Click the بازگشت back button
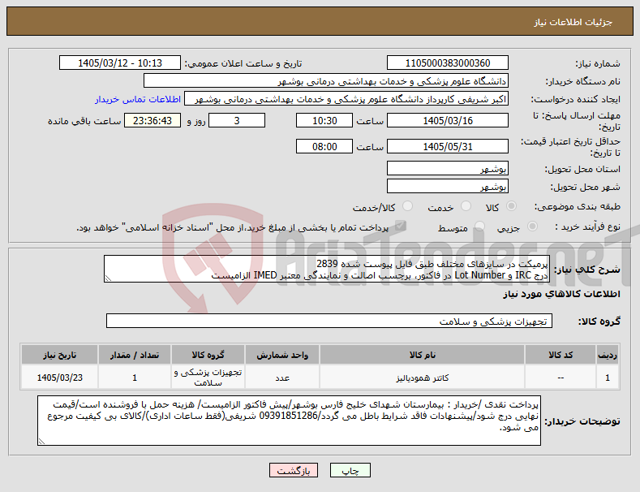 coord(294,470)
